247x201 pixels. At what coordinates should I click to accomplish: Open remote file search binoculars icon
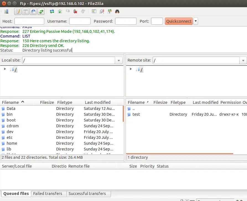[x=117, y=11]
